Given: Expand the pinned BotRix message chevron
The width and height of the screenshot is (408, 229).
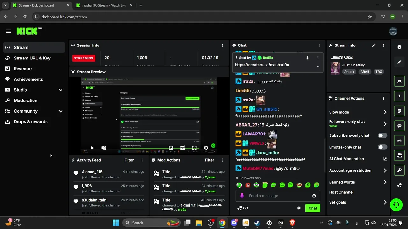Looking at the screenshot, I should 318,66.
